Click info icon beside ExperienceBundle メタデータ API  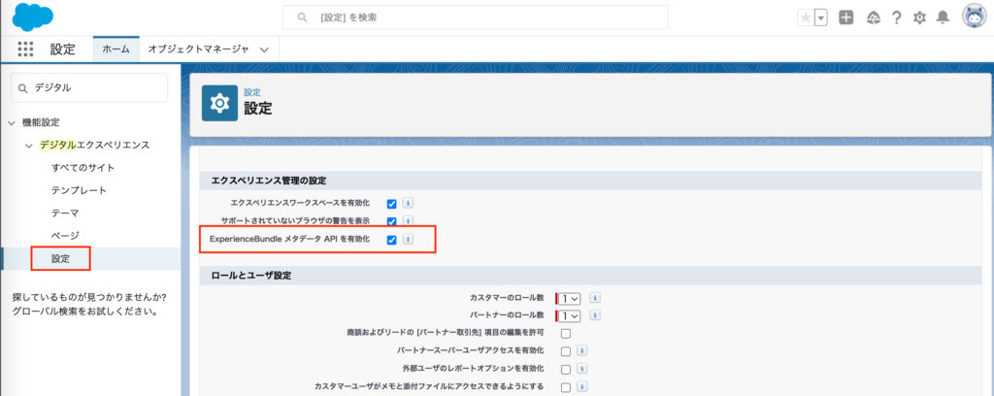coord(409,239)
